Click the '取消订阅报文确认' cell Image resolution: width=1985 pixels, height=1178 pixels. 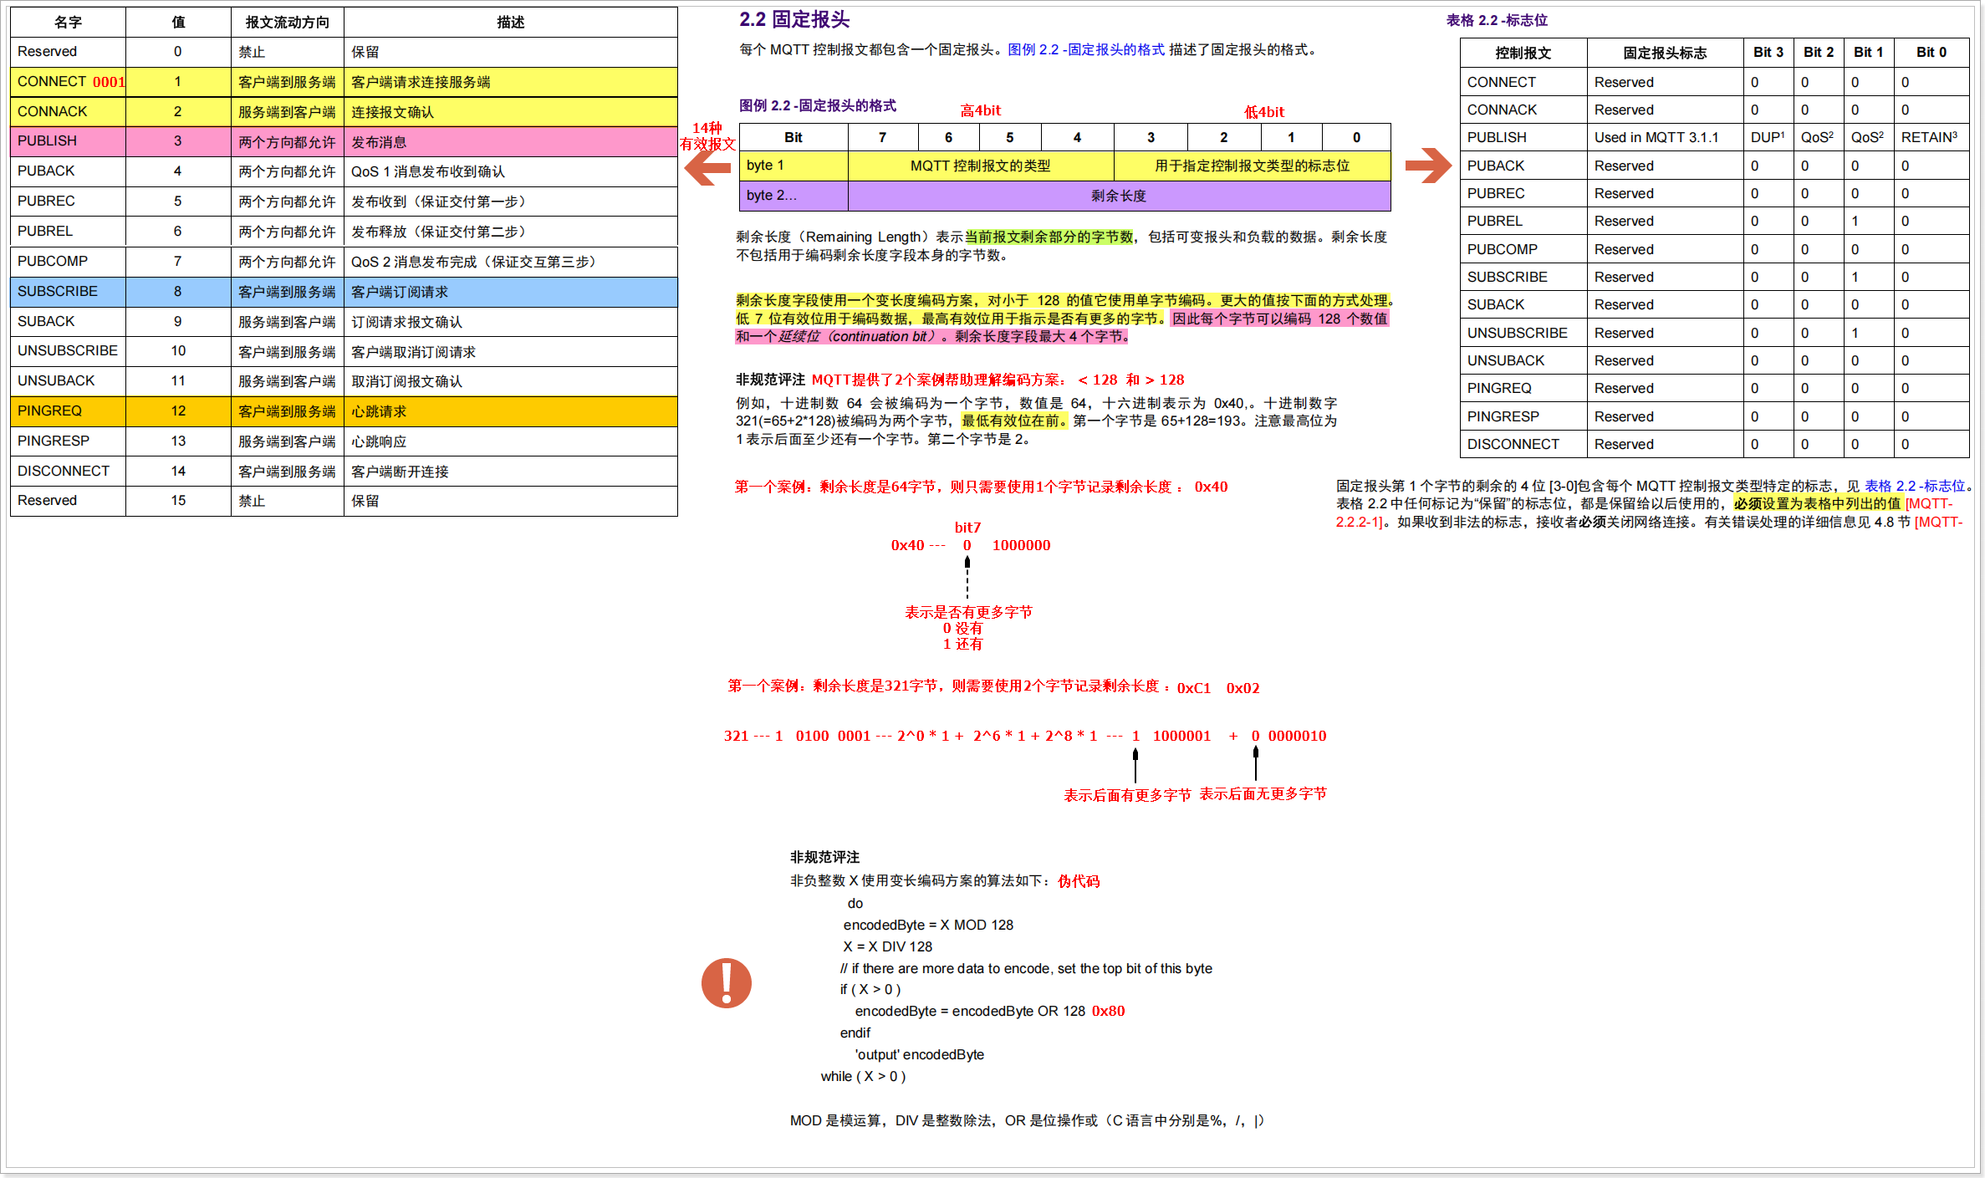510,381
